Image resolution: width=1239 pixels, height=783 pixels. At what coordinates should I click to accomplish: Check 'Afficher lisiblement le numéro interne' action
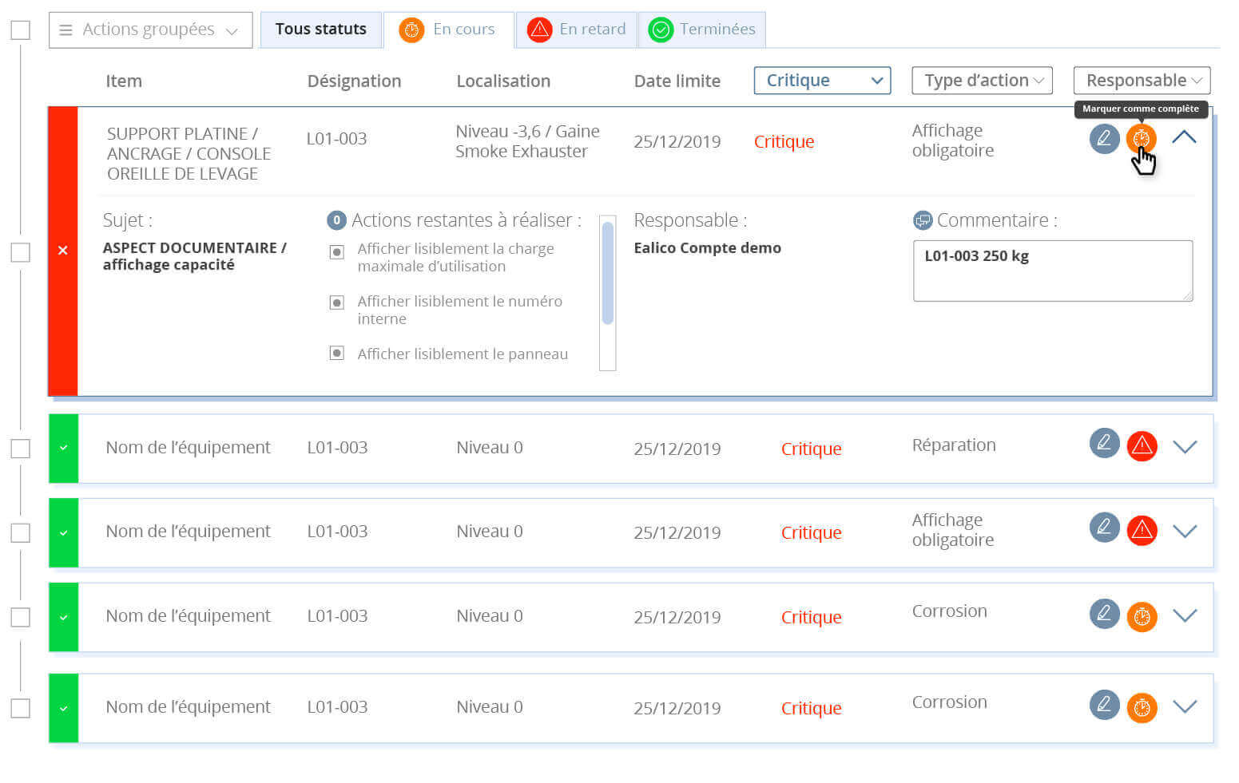[x=337, y=303]
